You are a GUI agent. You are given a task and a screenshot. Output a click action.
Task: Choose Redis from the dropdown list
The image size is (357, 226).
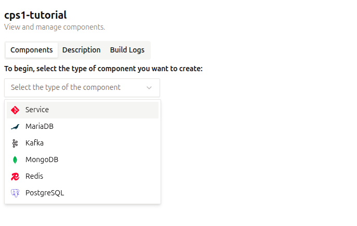point(83,177)
